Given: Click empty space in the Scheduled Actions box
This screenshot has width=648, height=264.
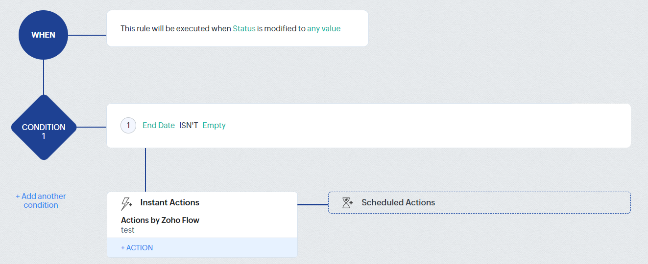Looking at the screenshot, I should coord(529,202).
